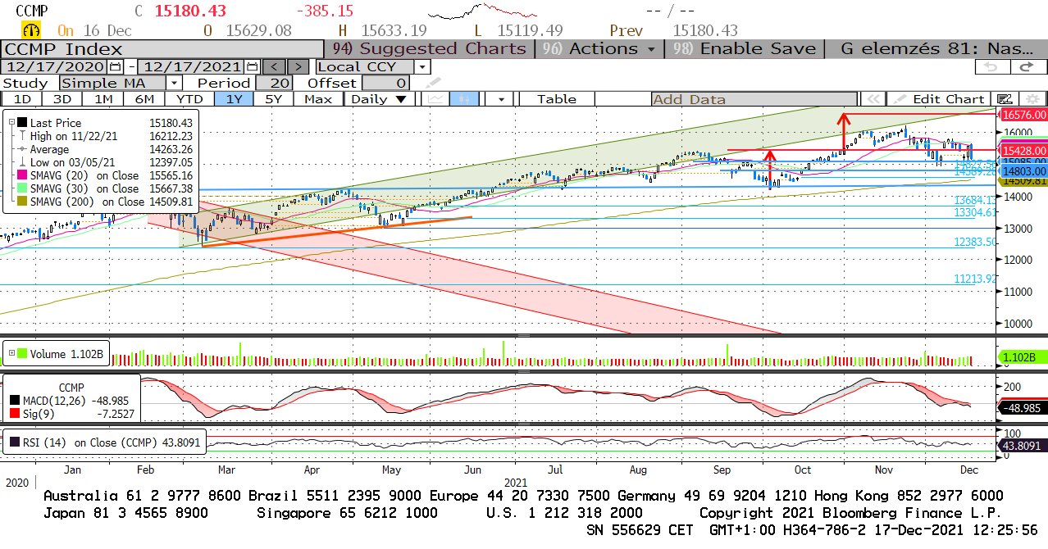Click the start date field 12/17/2020
The width and height of the screenshot is (1048, 549).
pos(55,67)
